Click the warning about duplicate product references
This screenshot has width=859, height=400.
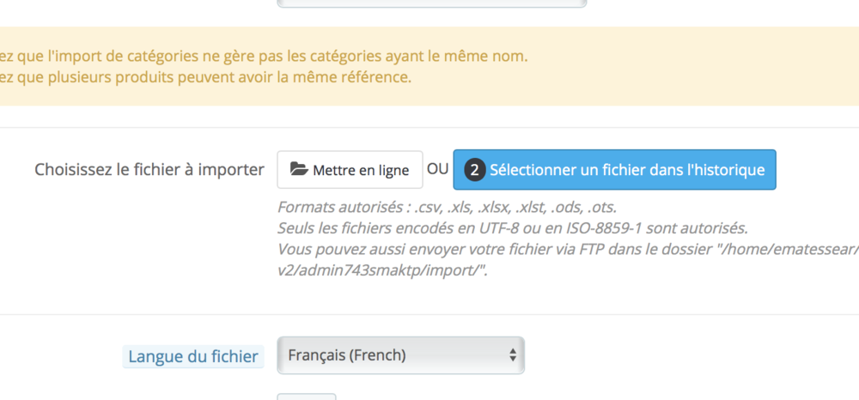coord(206,78)
